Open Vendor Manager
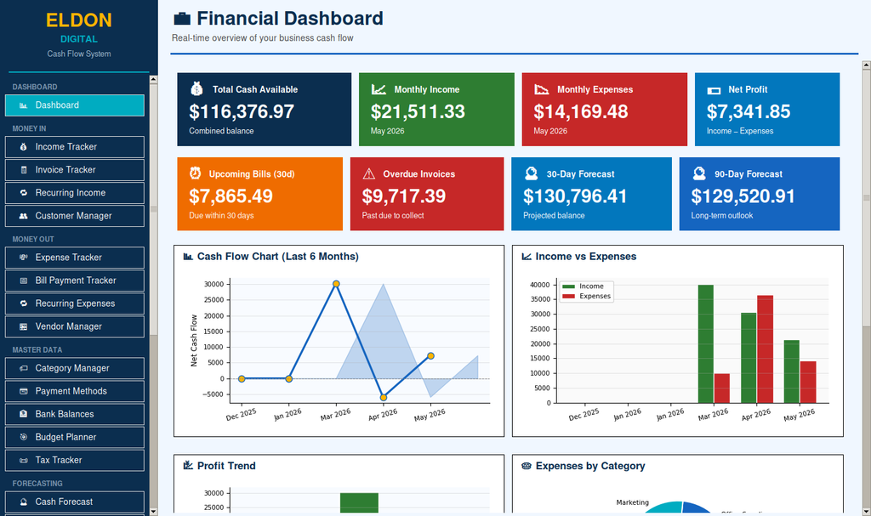This screenshot has height=516, width=871. 75,327
